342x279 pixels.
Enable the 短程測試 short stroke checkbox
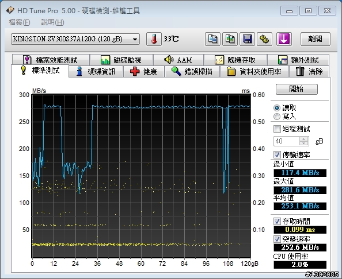(x=277, y=129)
